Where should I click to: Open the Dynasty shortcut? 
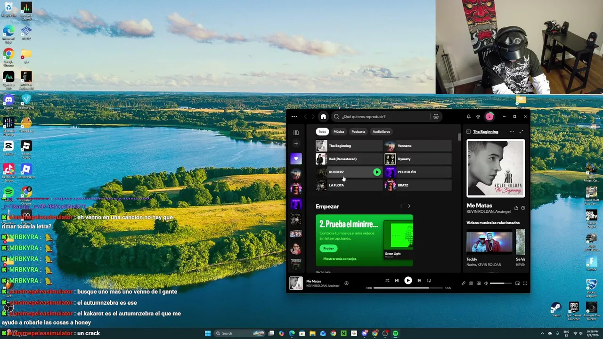pyautogui.click(x=418, y=159)
